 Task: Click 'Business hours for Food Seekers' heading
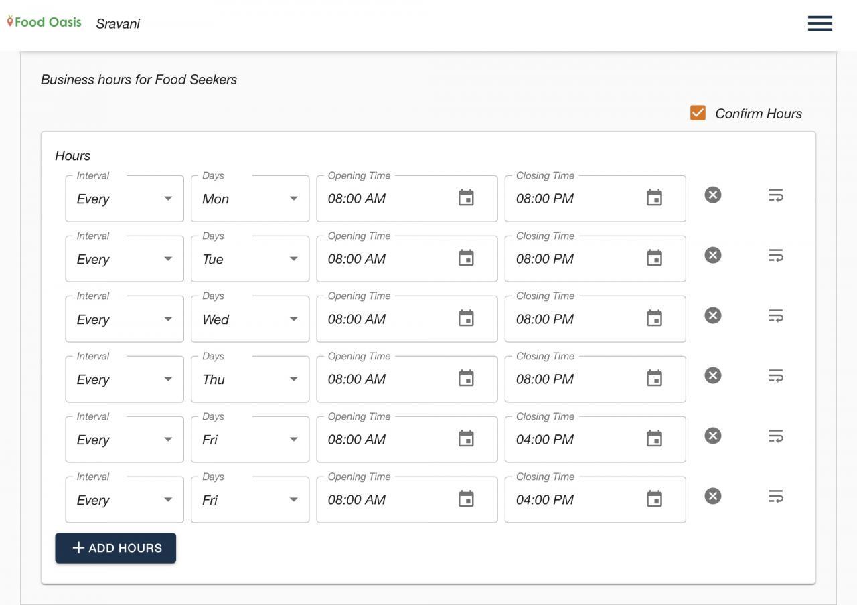(x=139, y=80)
